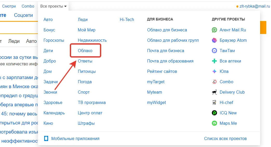Image resolution: width=271 pixels, height=147 pixels.
Task: Click the Maps.Me text link
Action: click(228, 123)
